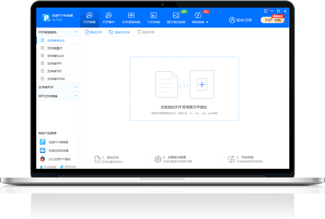325x219 pixels.
Task: Expand the WPS文件转换 section
Action: point(58,96)
